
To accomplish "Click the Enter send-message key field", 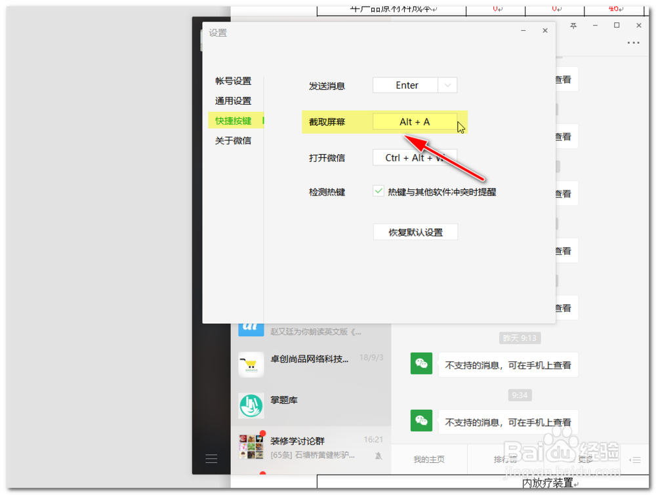I will [406, 85].
